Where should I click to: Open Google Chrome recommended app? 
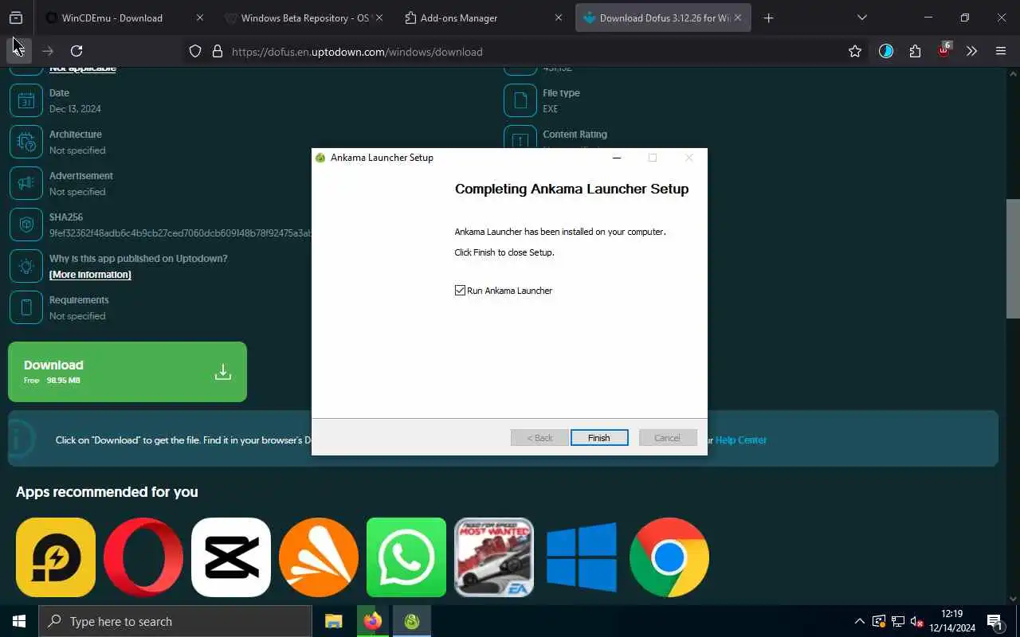click(669, 557)
